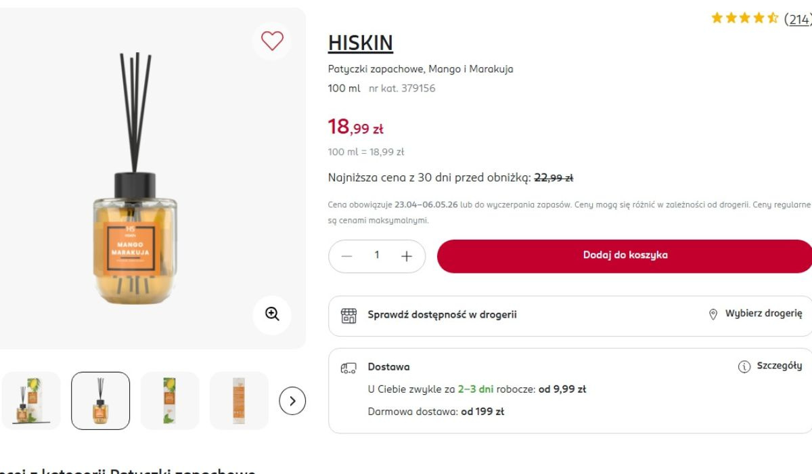Screen dimensions: 812x474
Task: Click the store availability shop icon
Action: [348, 316]
